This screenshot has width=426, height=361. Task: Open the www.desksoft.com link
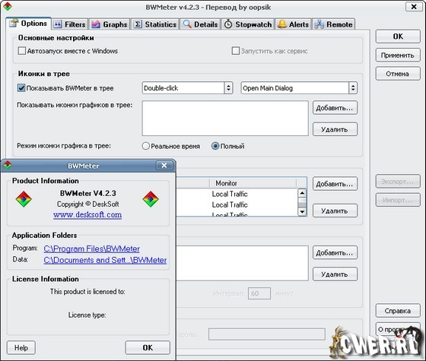pos(87,214)
